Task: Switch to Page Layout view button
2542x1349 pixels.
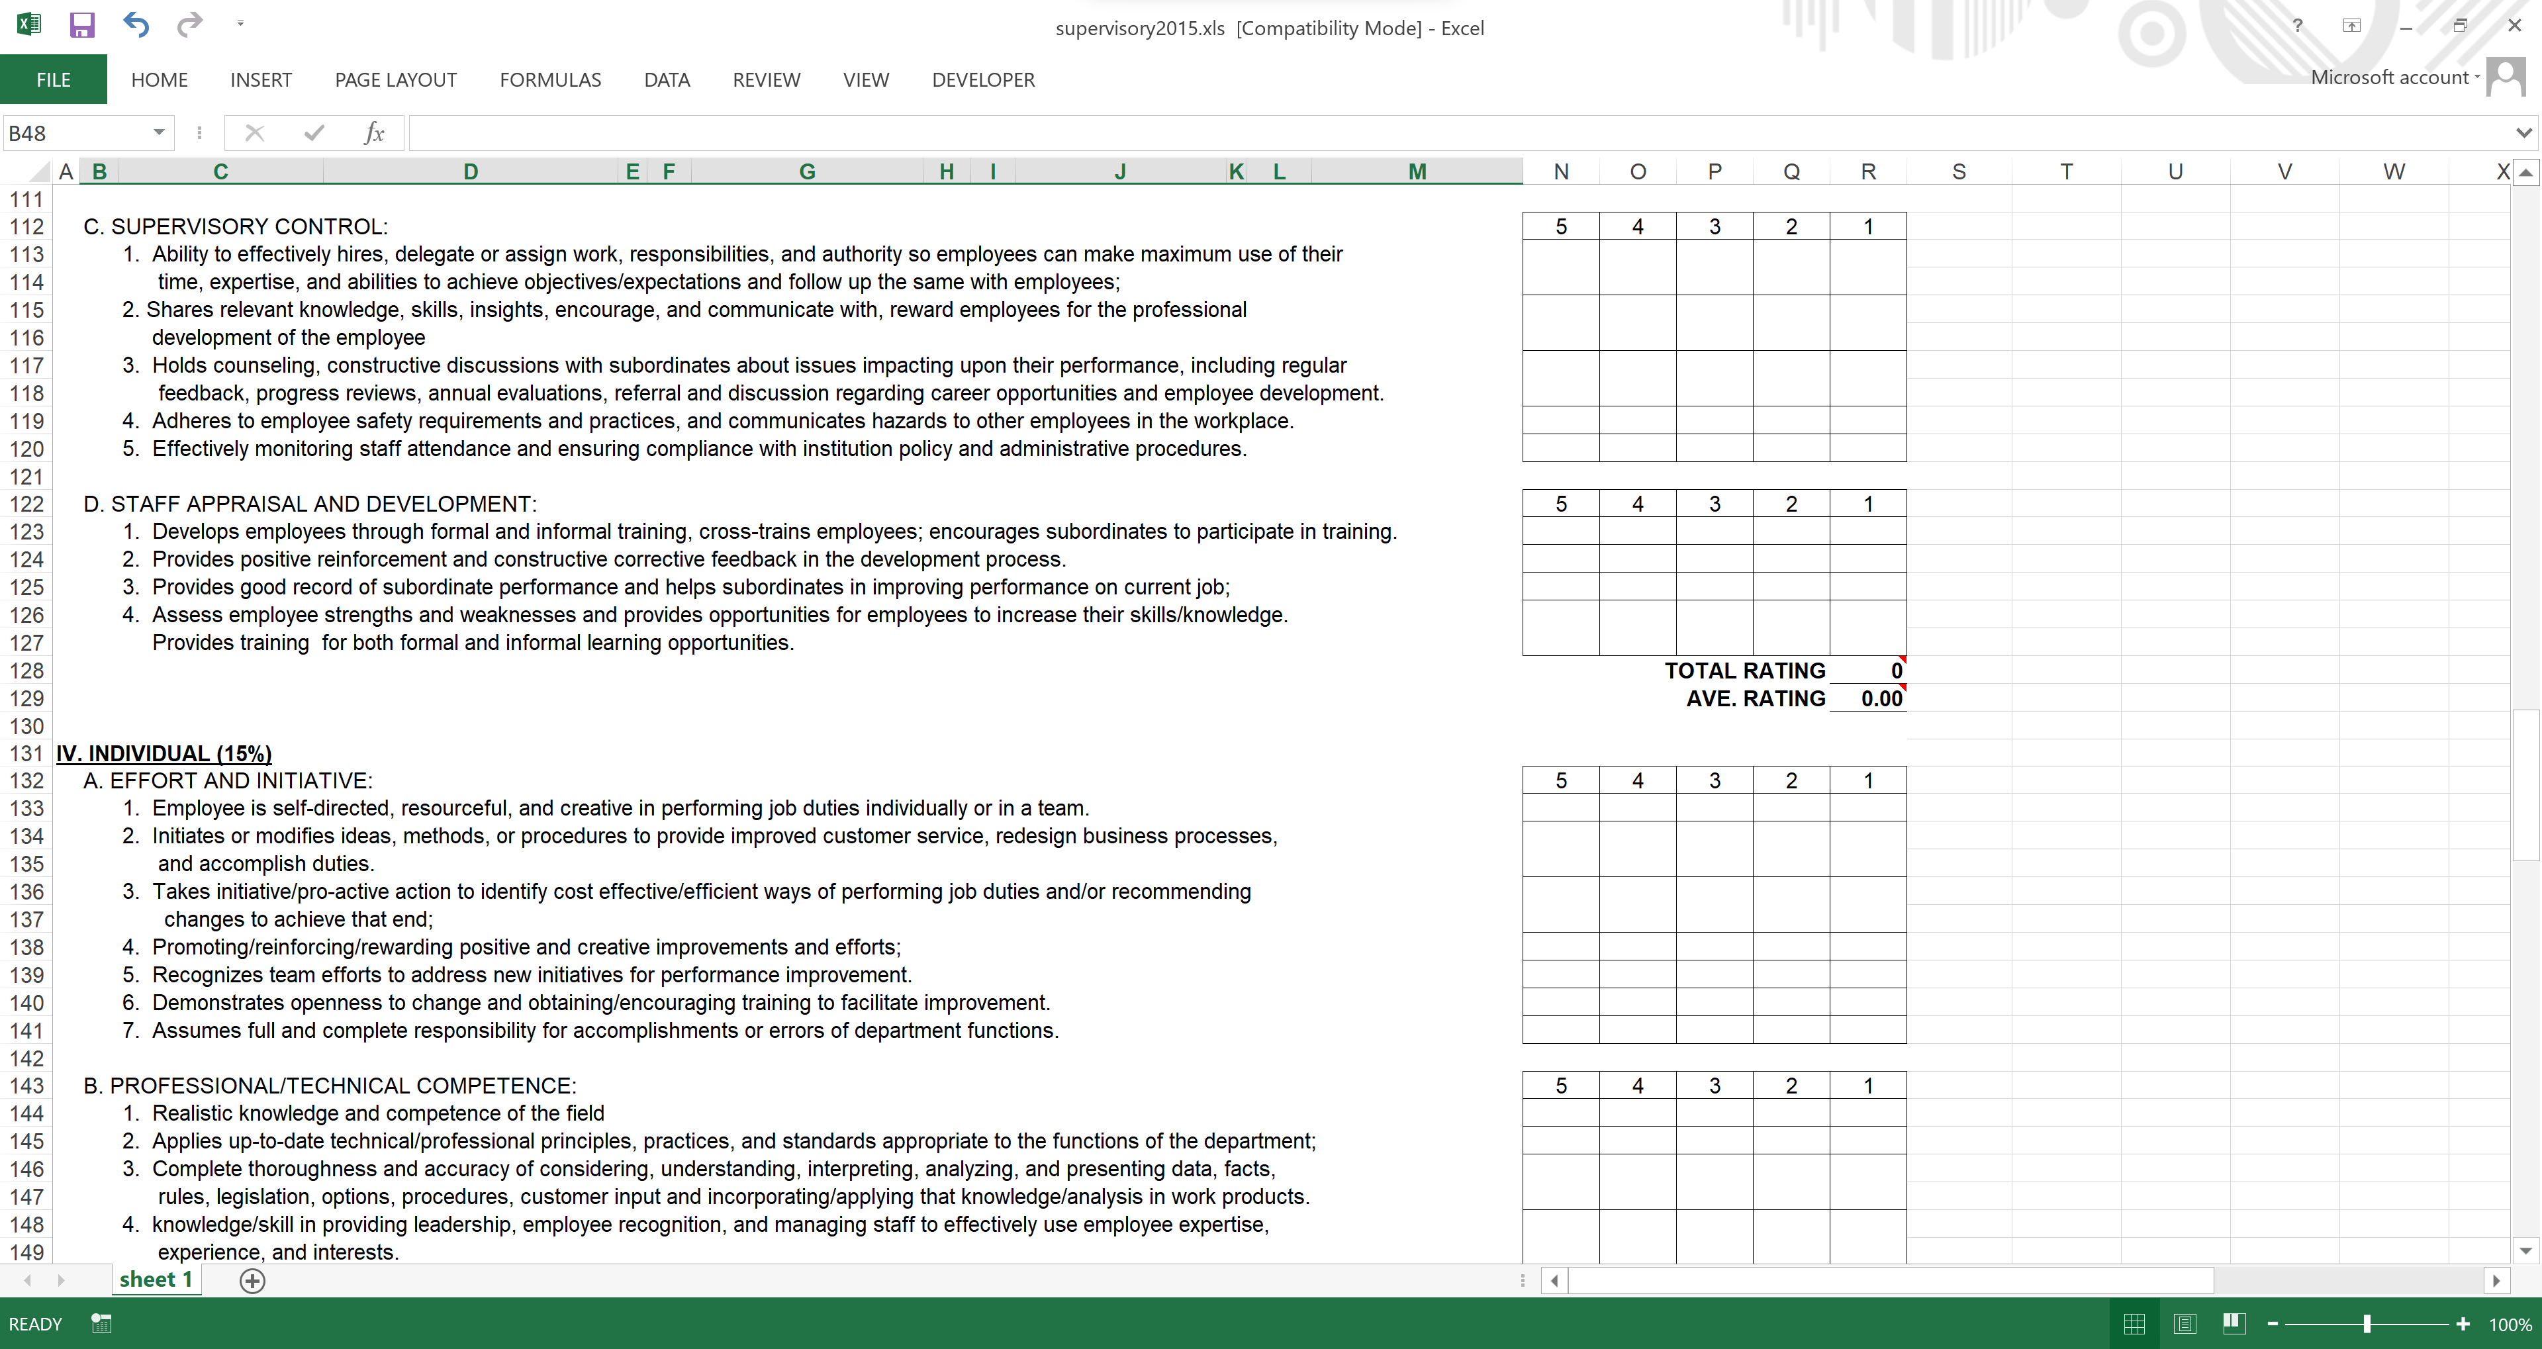Action: (2185, 1325)
